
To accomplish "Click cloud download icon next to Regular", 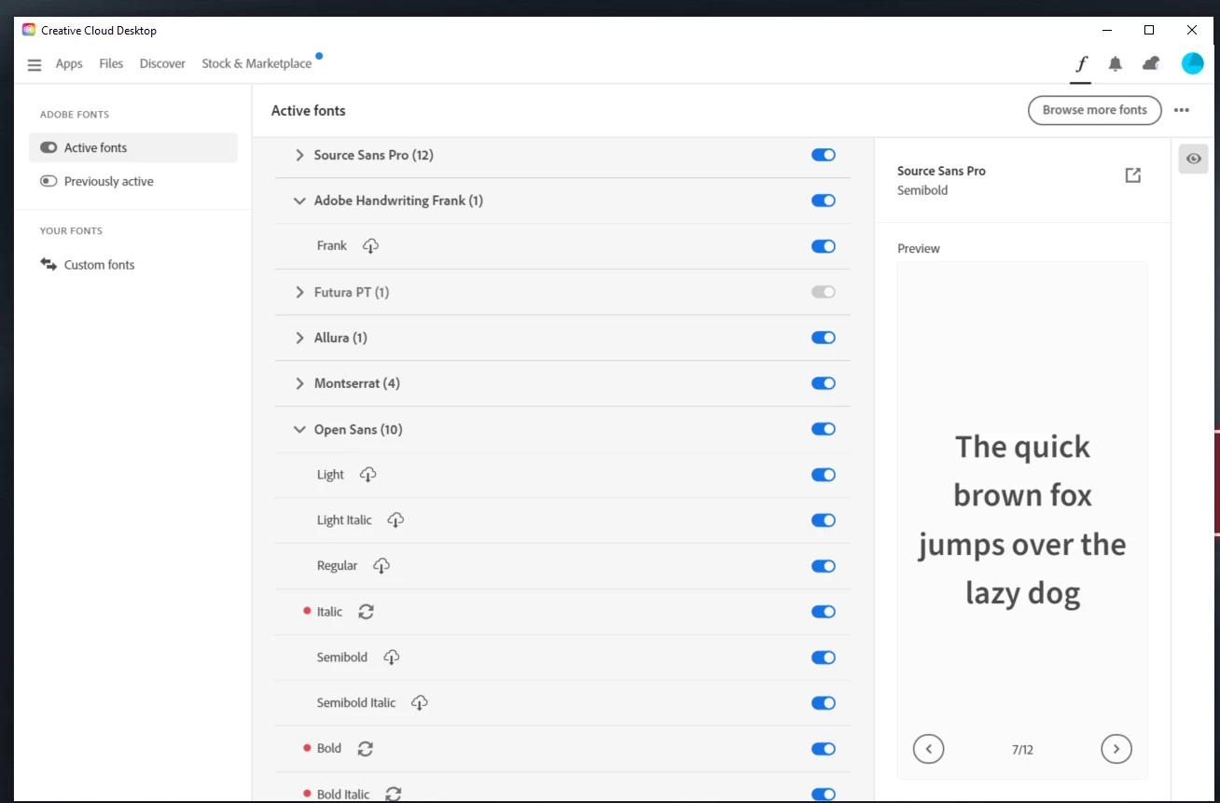I will (381, 566).
